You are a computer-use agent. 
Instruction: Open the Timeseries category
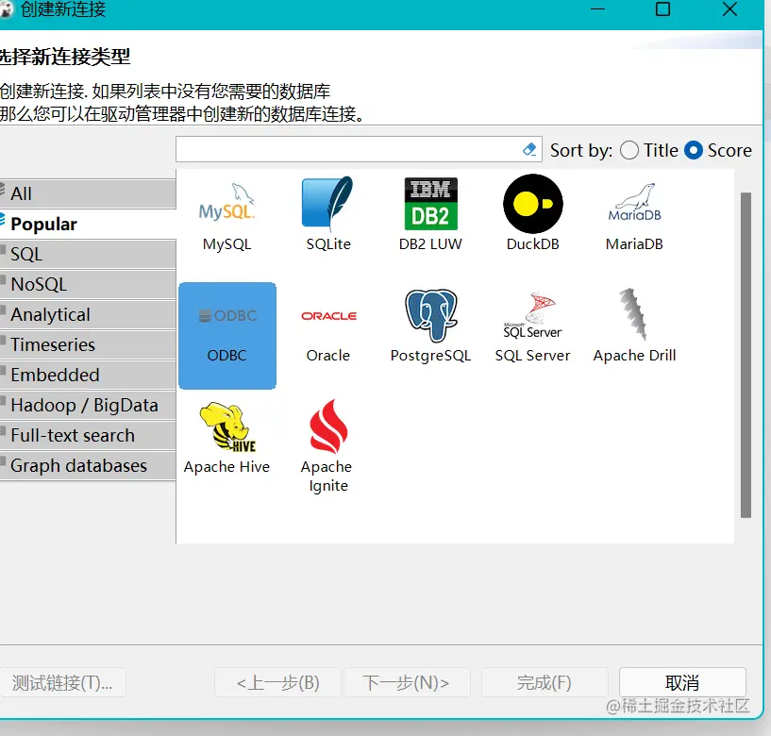88,344
